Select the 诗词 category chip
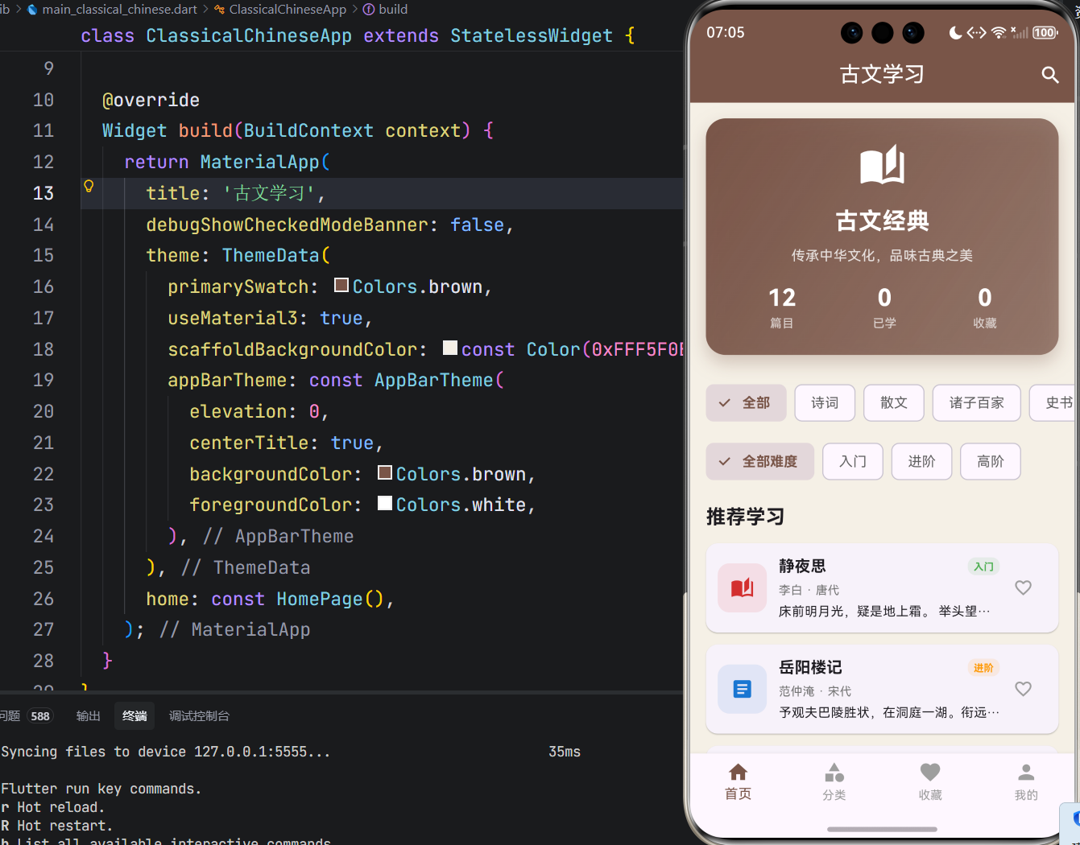Screen dimensions: 1080x845 tap(825, 402)
